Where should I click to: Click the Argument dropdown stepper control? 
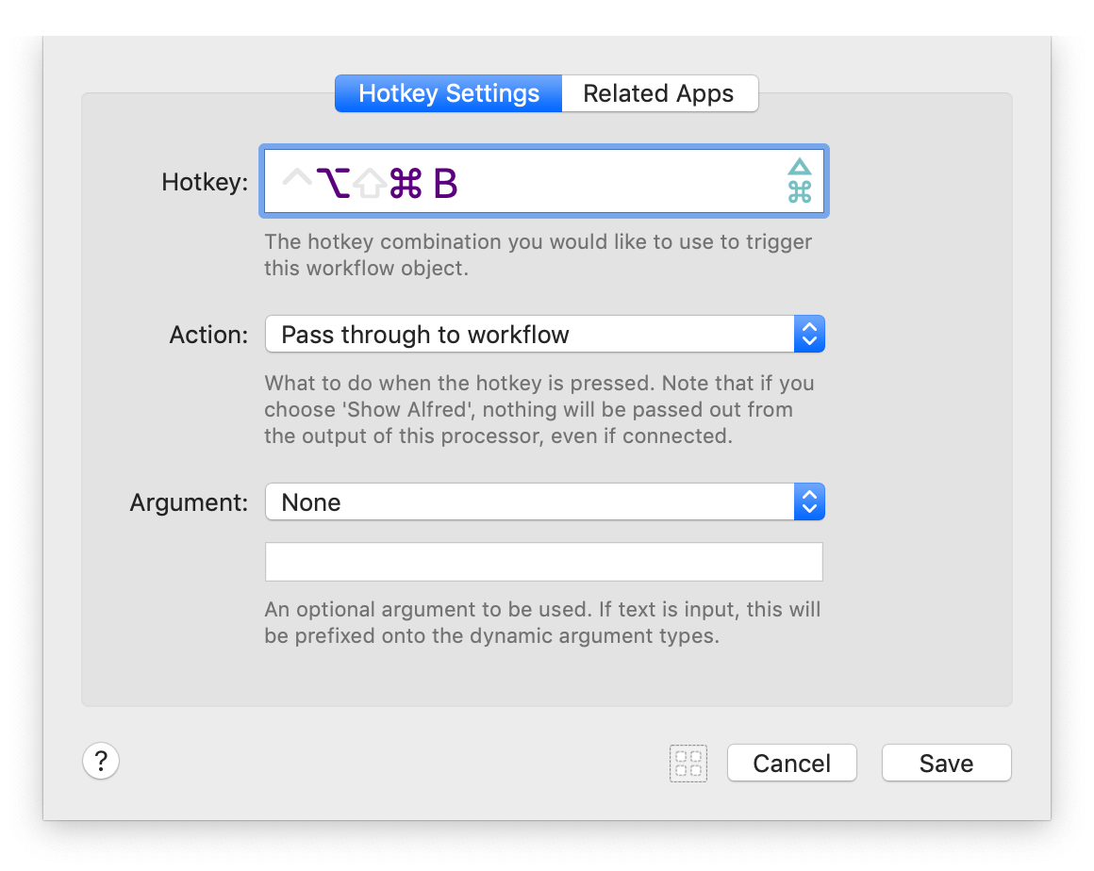(809, 501)
